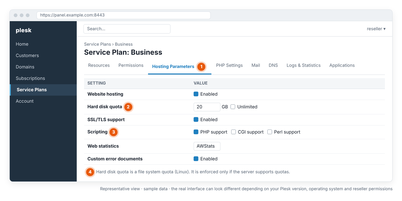This screenshot has height=201, width=402.
Task: Uncheck PHP support scripting option
Action: [196, 132]
